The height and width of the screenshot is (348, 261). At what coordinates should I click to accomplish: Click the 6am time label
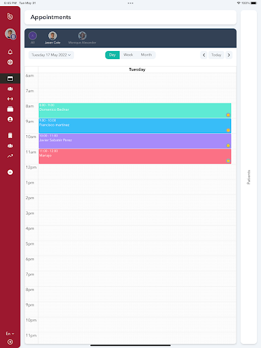[30, 75]
